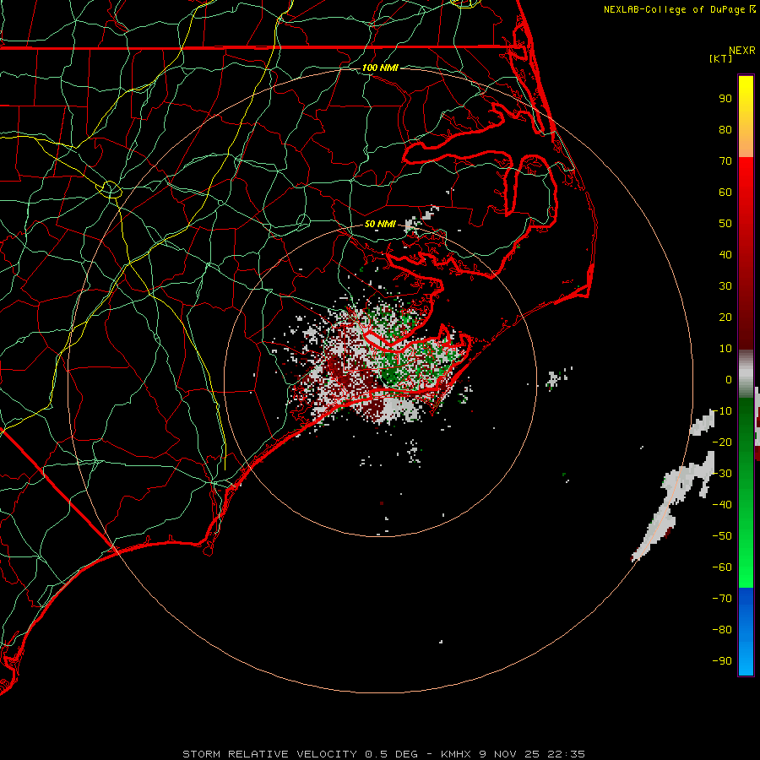Click the -80 knot scale label

pyautogui.click(x=722, y=630)
